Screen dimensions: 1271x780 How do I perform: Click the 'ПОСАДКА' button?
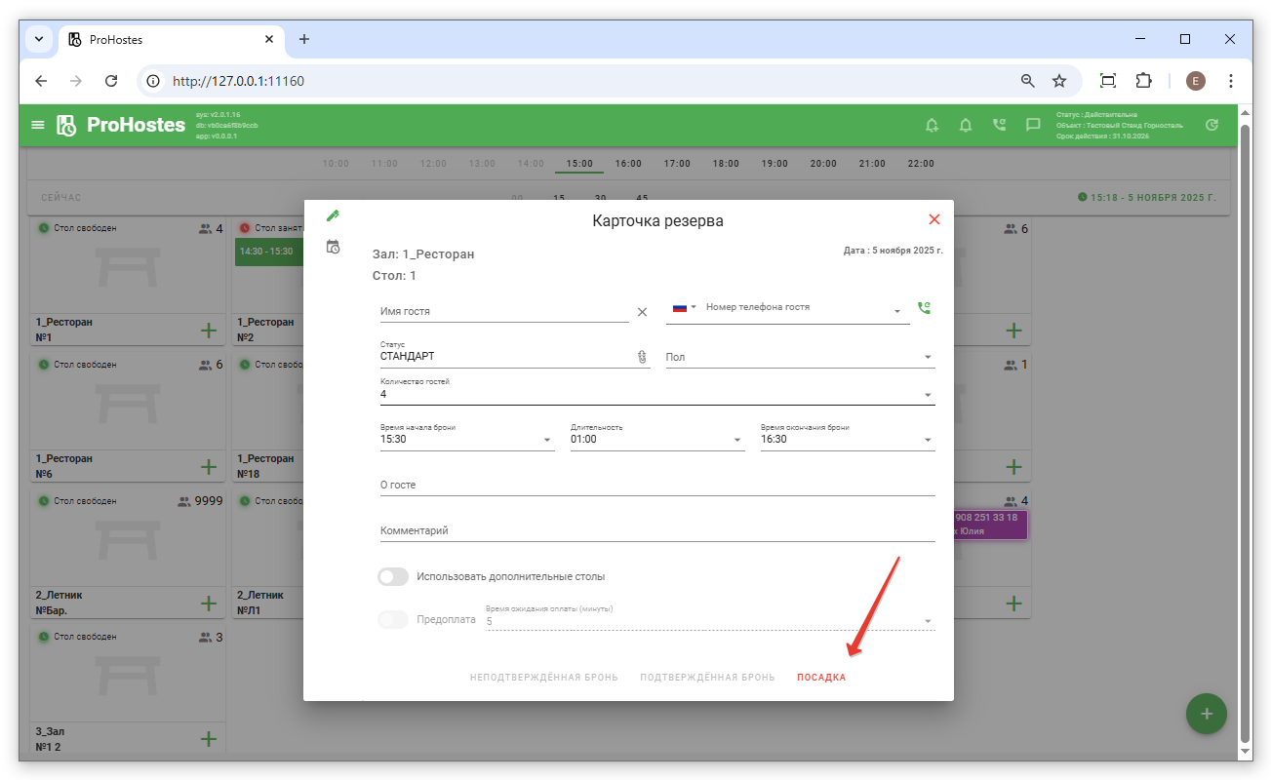coord(821,678)
